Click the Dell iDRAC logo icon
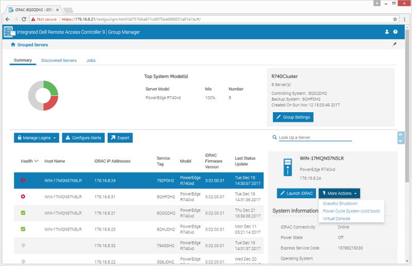Image resolution: width=412 pixels, height=266 pixels. click(x=9, y=32)
